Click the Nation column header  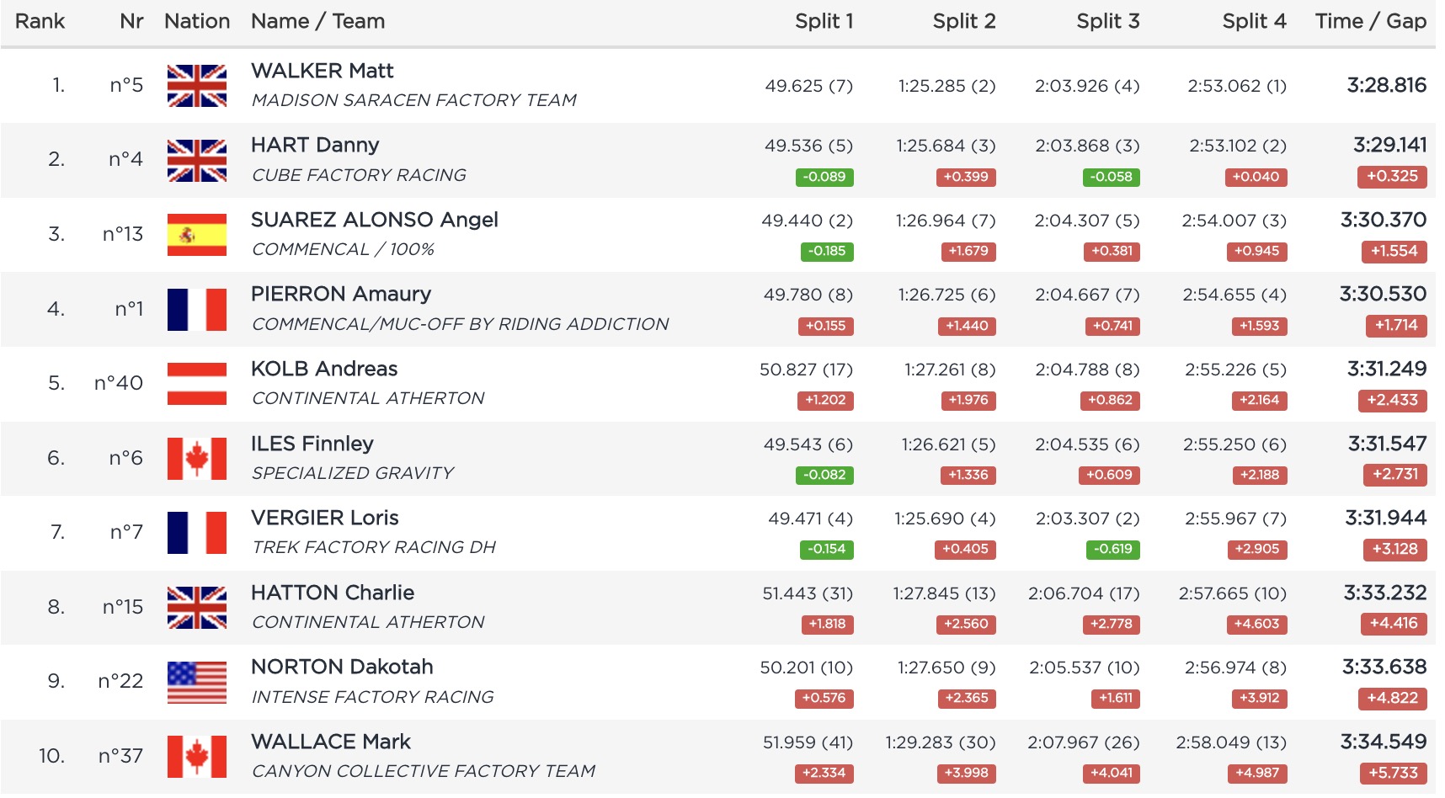(197, 21)
